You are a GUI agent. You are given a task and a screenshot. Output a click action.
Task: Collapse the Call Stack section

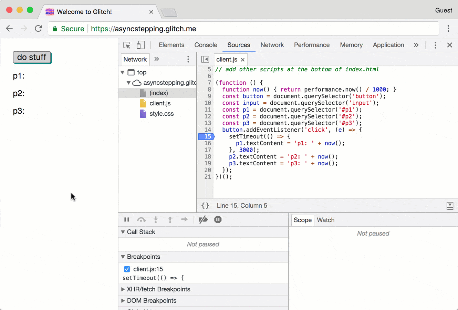pos(123,232)
